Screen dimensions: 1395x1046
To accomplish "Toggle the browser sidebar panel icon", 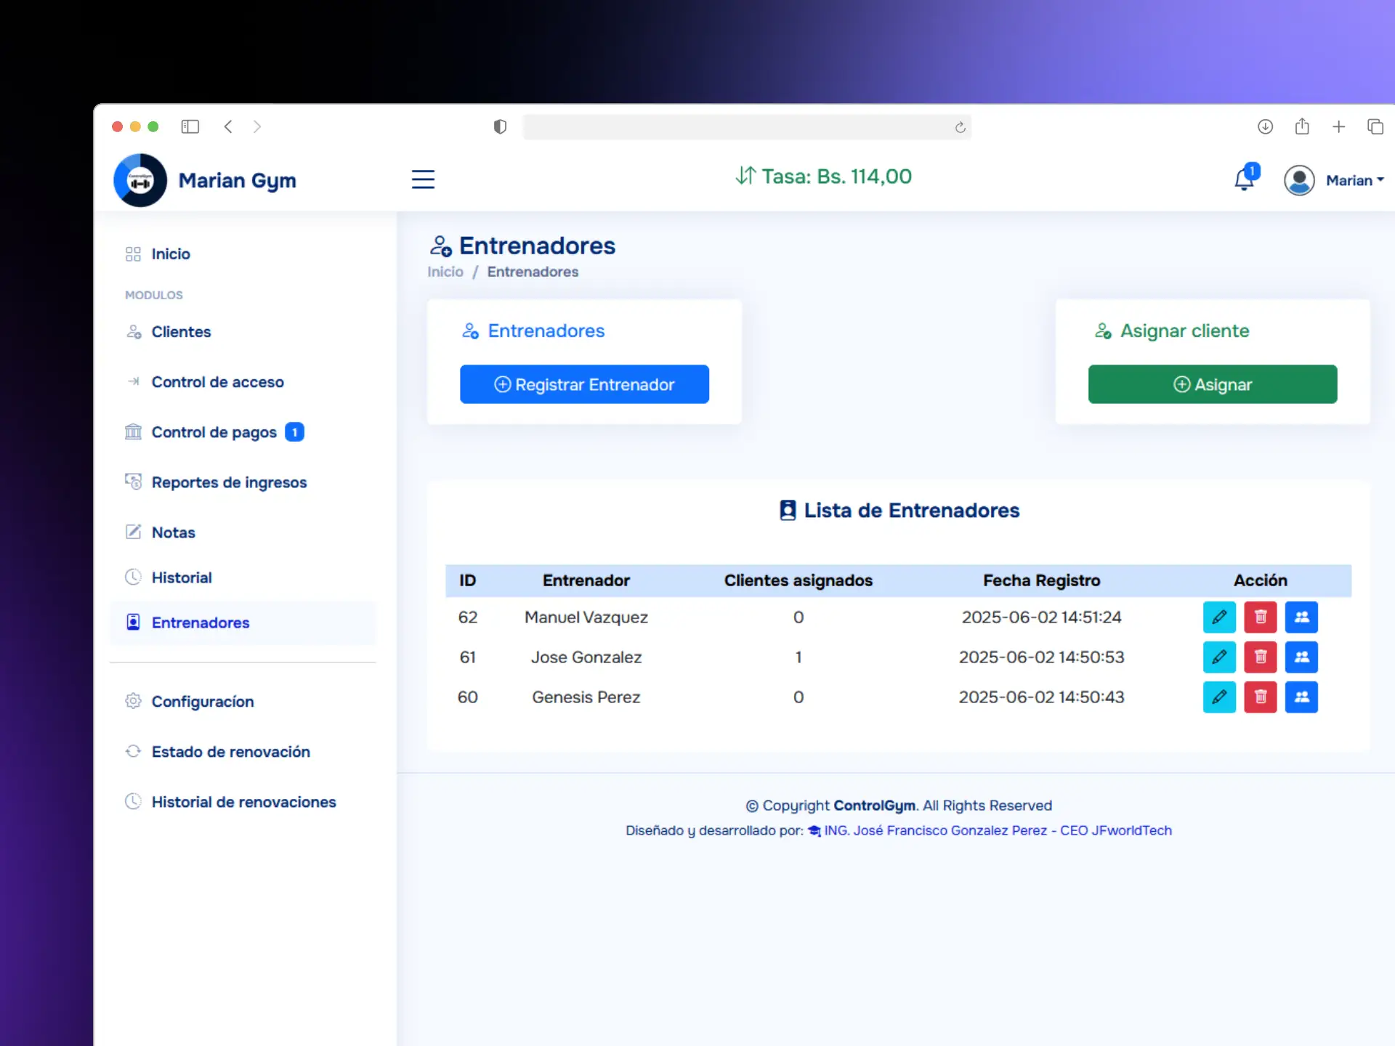I will point(190,126).
